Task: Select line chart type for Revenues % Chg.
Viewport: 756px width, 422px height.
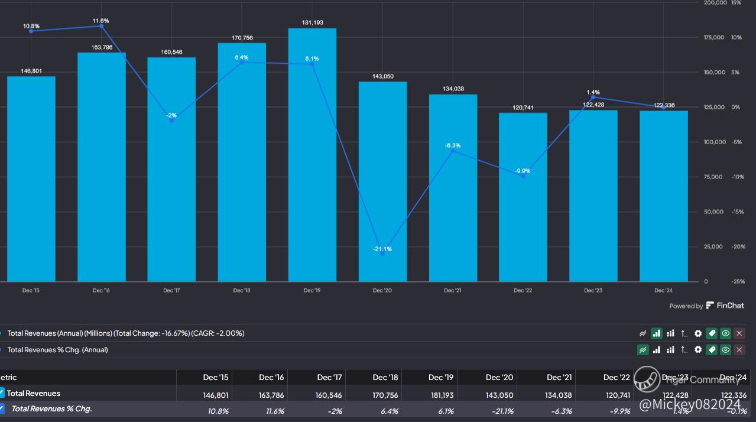Action: [x=643, y=350]
